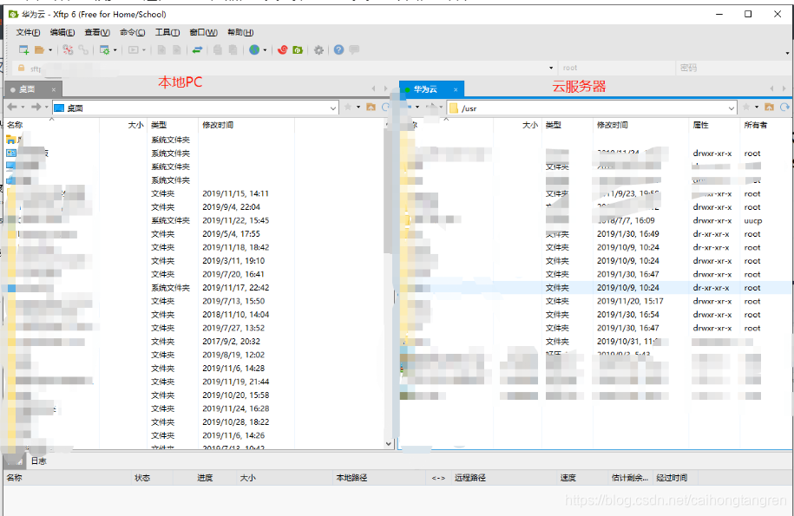Open options via the gear toolbar icon

(318, 50)
